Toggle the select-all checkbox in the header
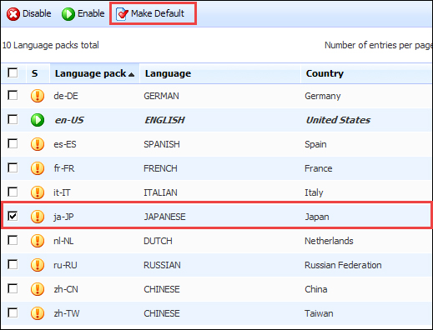433x330 pixels. (x=13, y=72)
